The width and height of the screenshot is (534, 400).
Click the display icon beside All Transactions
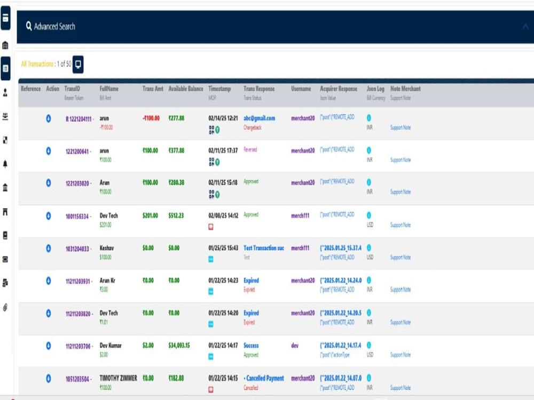coord(78,65)
